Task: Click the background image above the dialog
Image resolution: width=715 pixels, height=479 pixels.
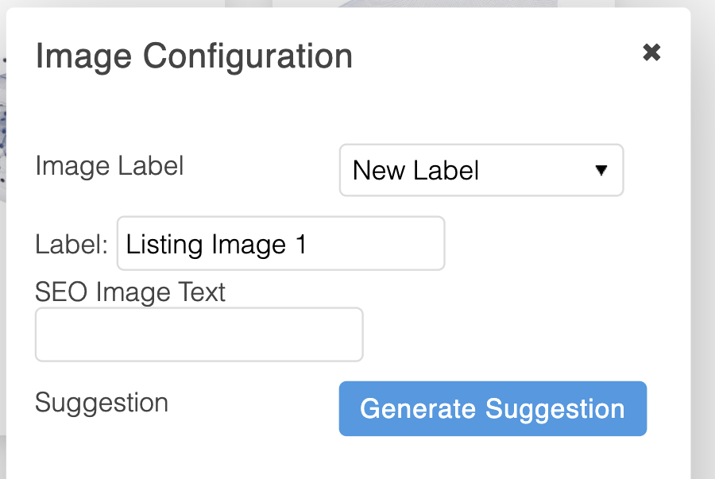Action: pyautogui.click(x=397, y=3)
